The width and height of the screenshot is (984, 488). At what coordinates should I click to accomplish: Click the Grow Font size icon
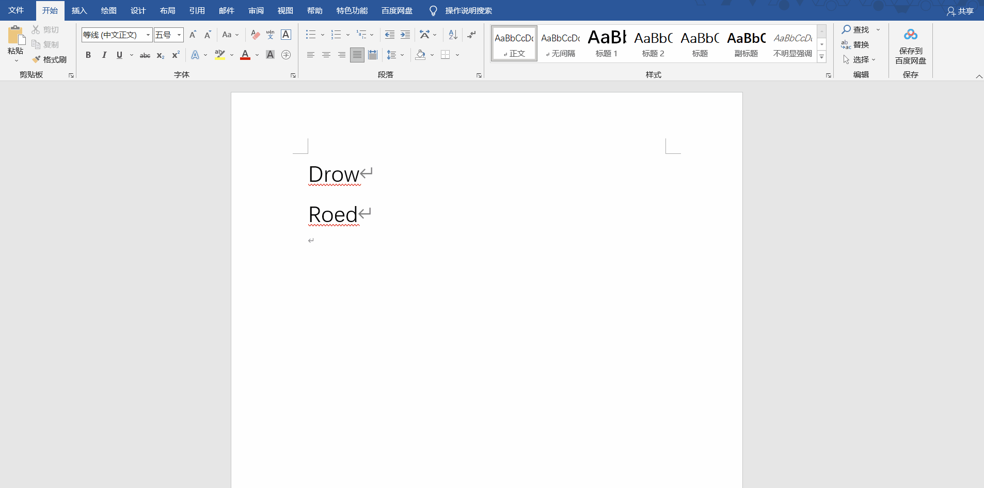(x=193, y=35)
